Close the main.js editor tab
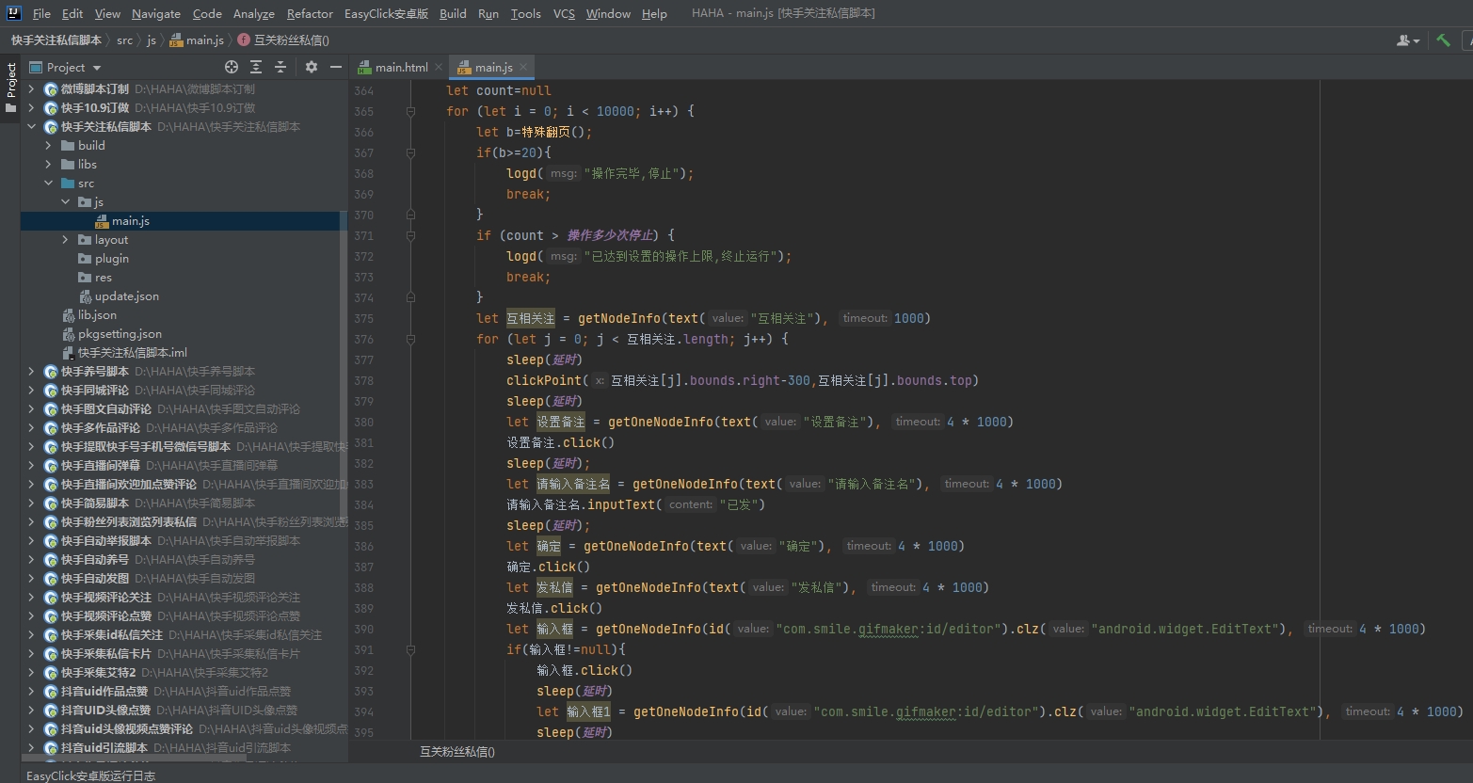The image size is (1473, 783). pyautogui.click(x=523, y=67)
